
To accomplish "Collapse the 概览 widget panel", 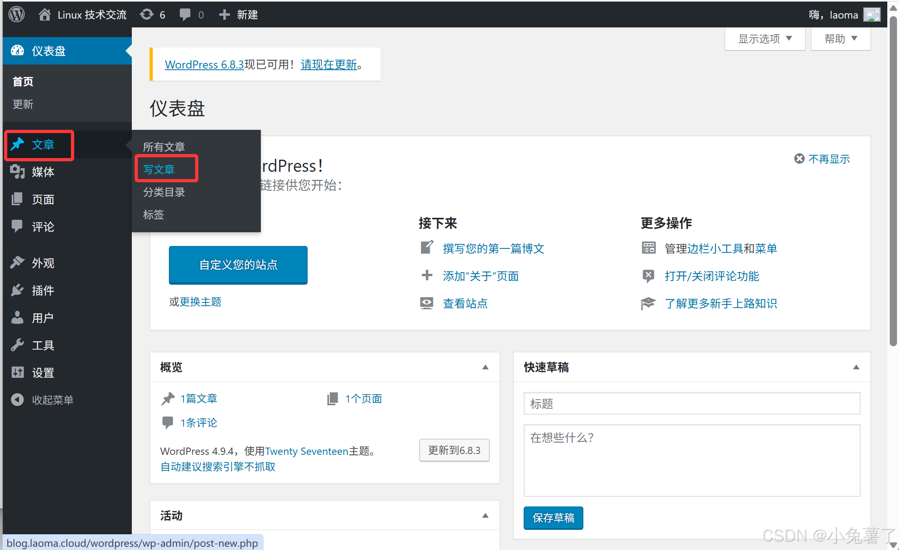I will (485, 367).
